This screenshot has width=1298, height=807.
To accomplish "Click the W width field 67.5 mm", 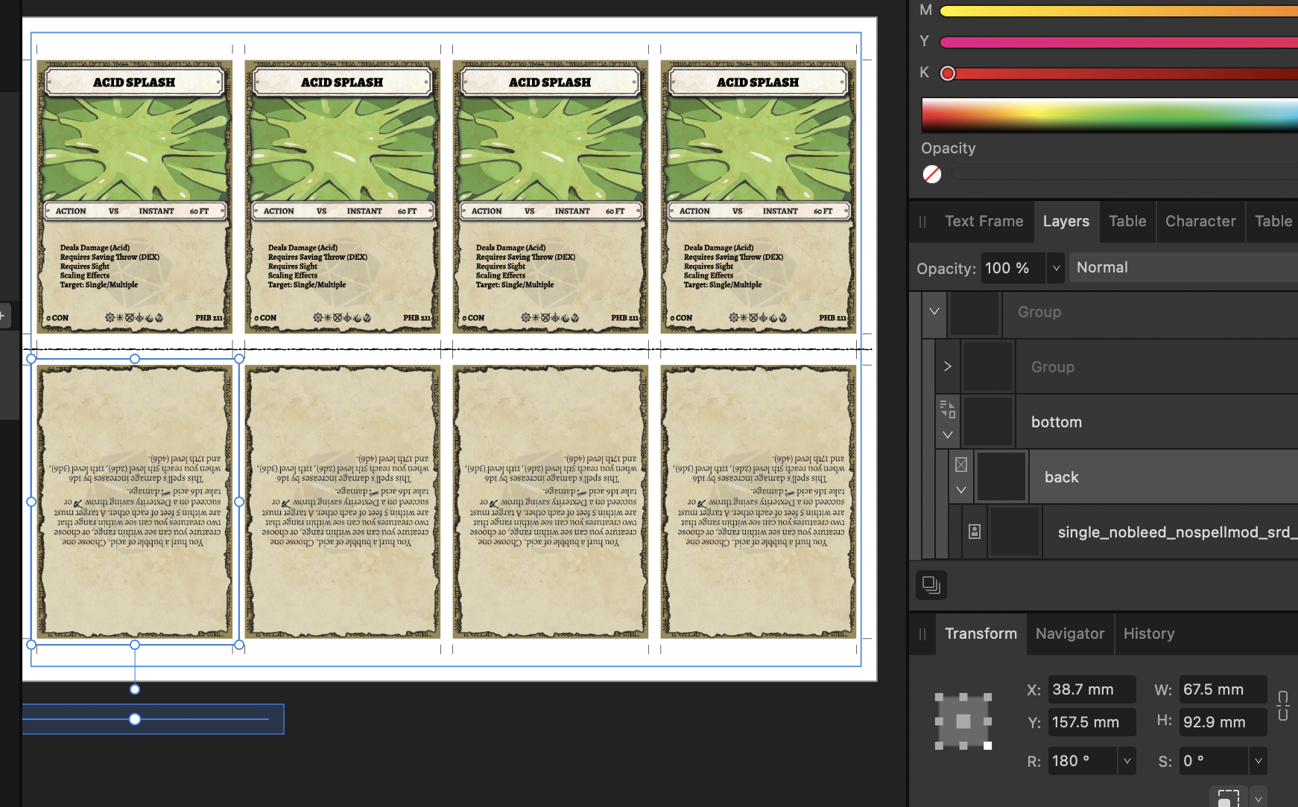I will click(x=1223, y=689).
